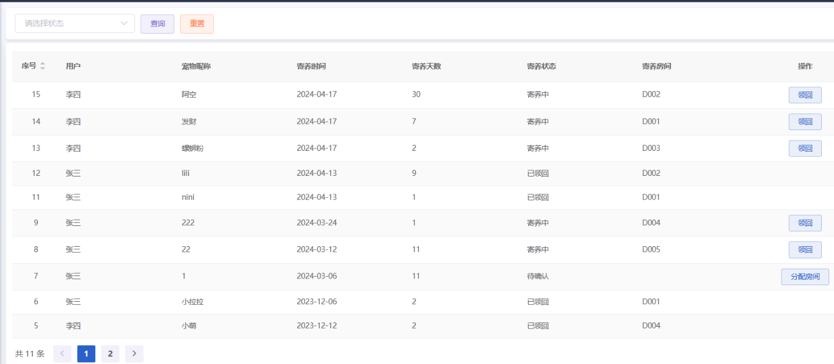
Task: Sort the table by 序号 column
Action: (43, 66)
